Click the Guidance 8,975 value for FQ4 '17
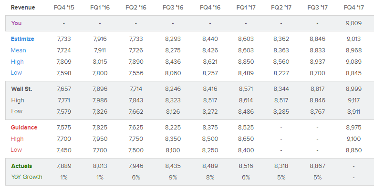Viewport: 374px width, 188px height. 354,128
